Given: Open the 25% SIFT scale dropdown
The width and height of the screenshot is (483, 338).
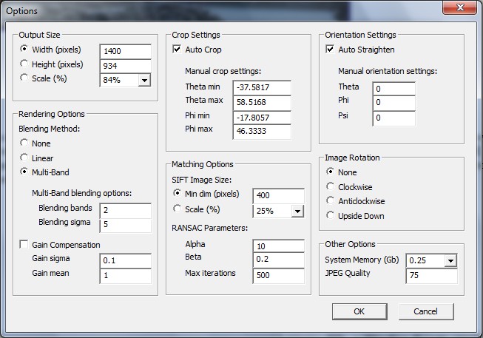Looking at the screenshot, I should click(x=297, y=212).
